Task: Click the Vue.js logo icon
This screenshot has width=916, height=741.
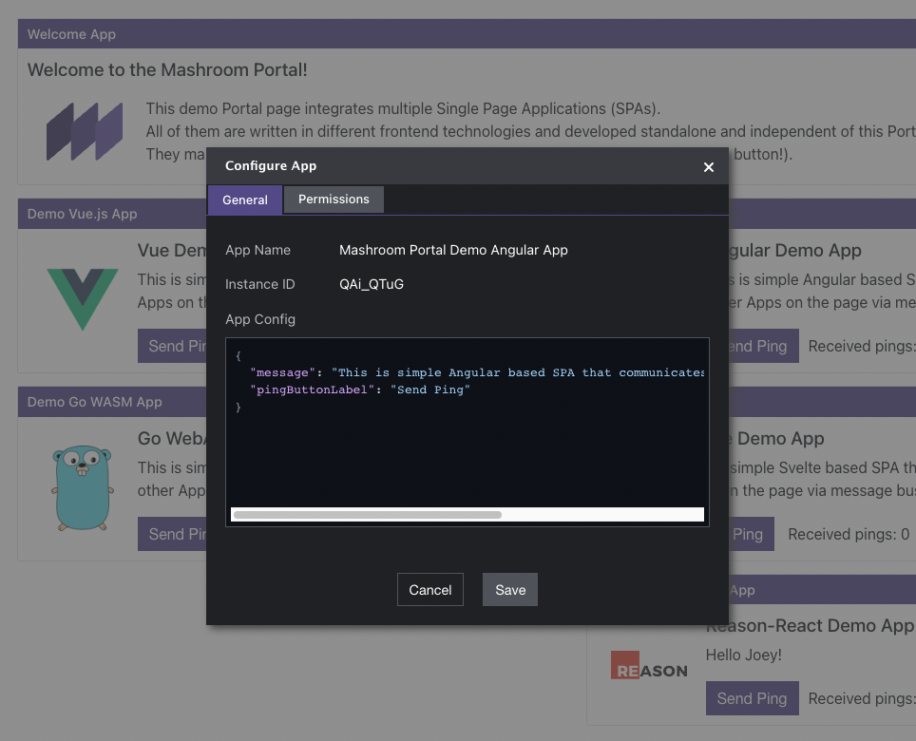Action: (x=83, y=299)
